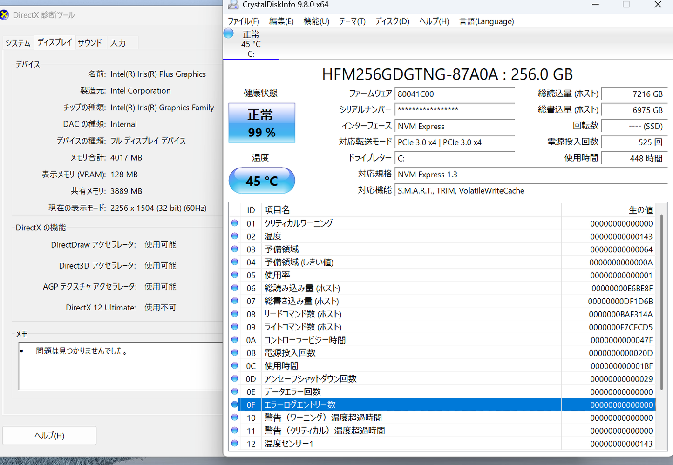Click the 対応規格 field NVM Express 1.3
Viewport: 673px width, 465px height.
(x=531, y=175)
